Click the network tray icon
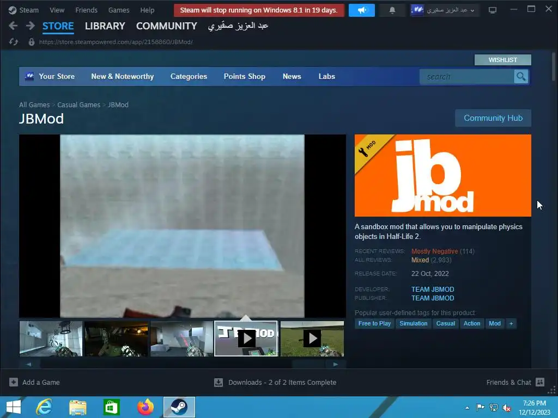Screen dimensions: 558x418 (x=494, y=408)
